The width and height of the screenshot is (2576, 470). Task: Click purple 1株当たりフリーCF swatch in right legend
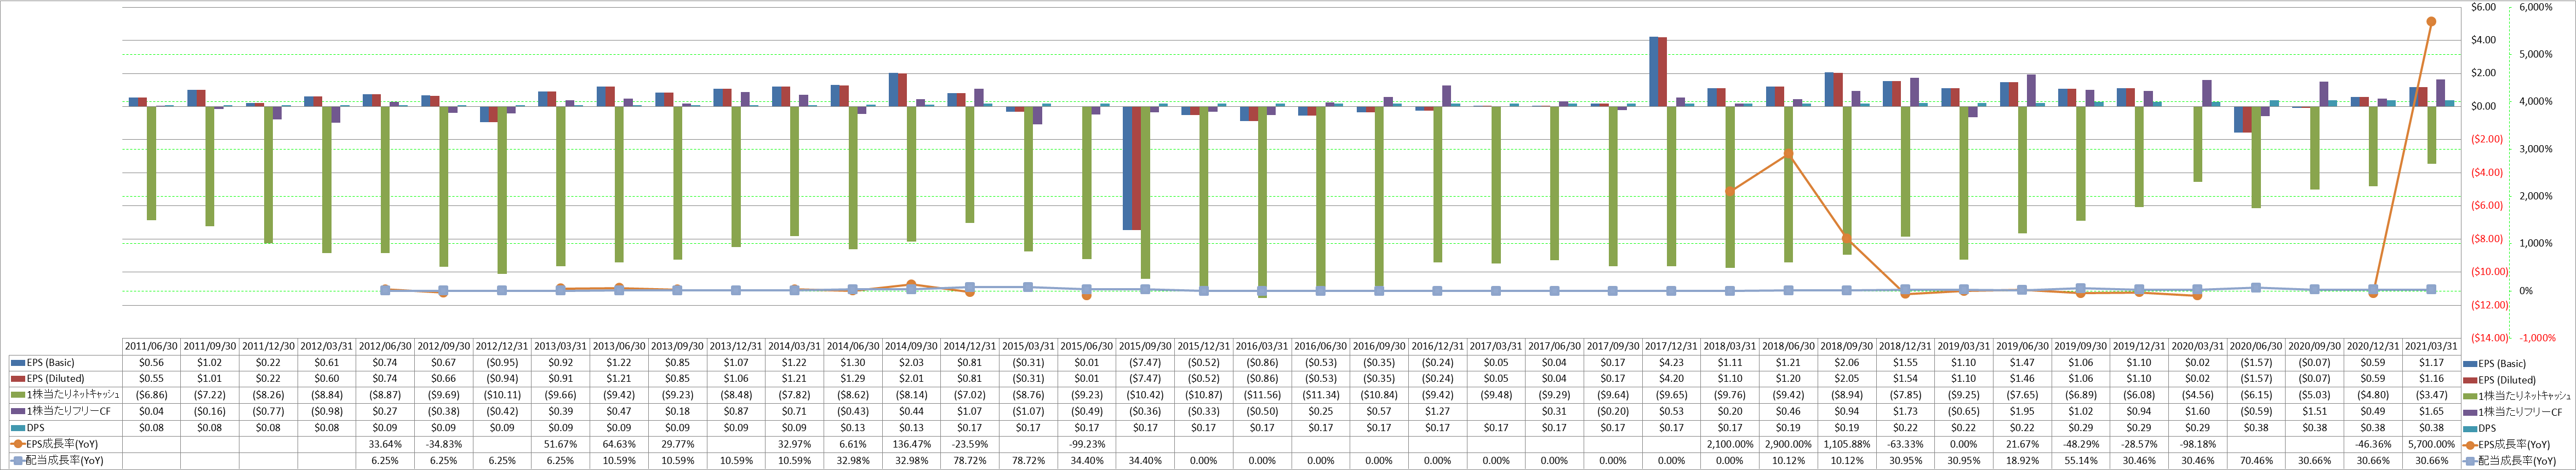(x=2469, y=412)
